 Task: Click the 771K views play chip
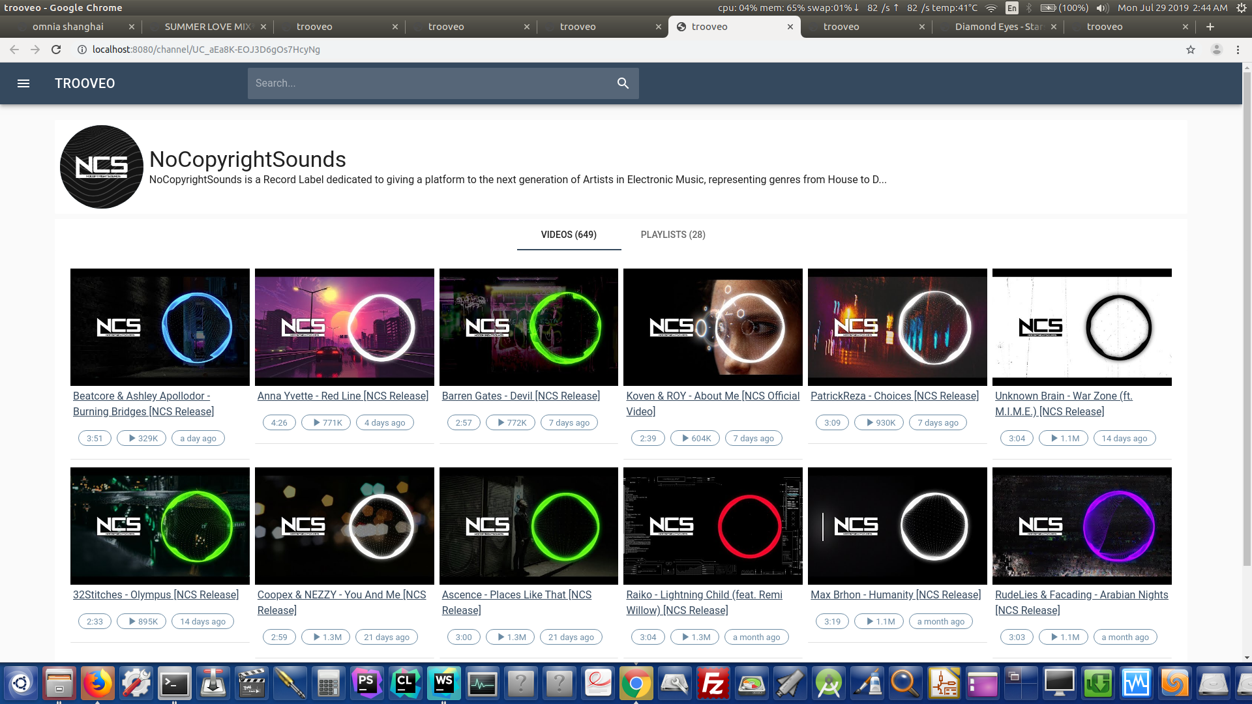pyautogui.click(x=326, y=422)
